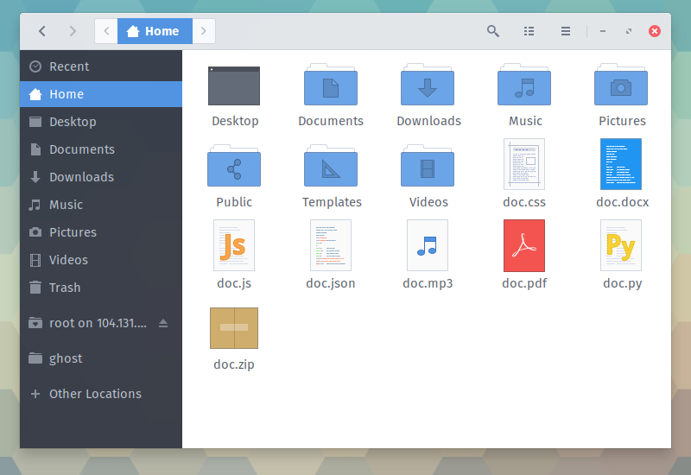This screenshot has height=475, width=691.
Task: Open Downloads in the sidebar
Action: [x=101, y=177]
